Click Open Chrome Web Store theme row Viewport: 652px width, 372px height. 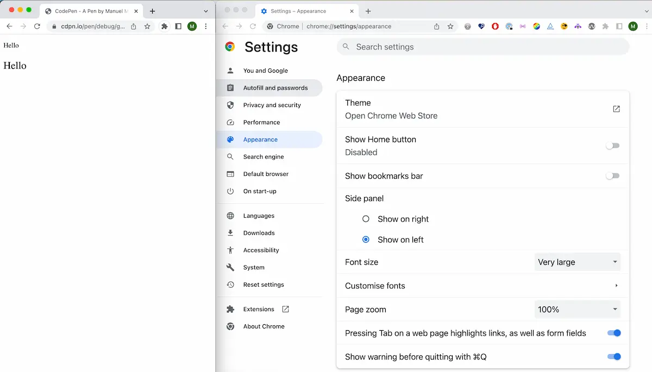[x=482, y=109]
